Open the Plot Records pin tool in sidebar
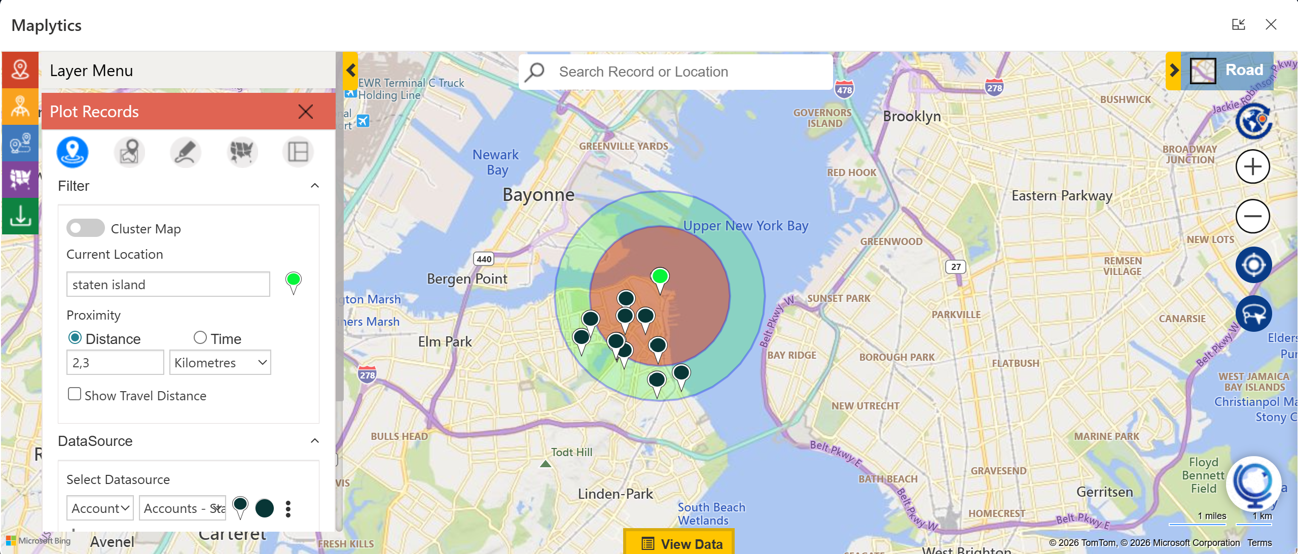The image size is (1298, 554). [x=20, y=70]
